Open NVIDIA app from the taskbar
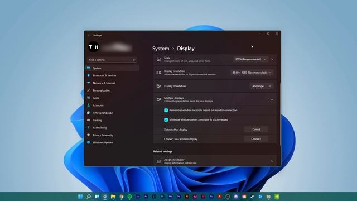This screenshot has width=357, height=201. (x=277, y=197)
